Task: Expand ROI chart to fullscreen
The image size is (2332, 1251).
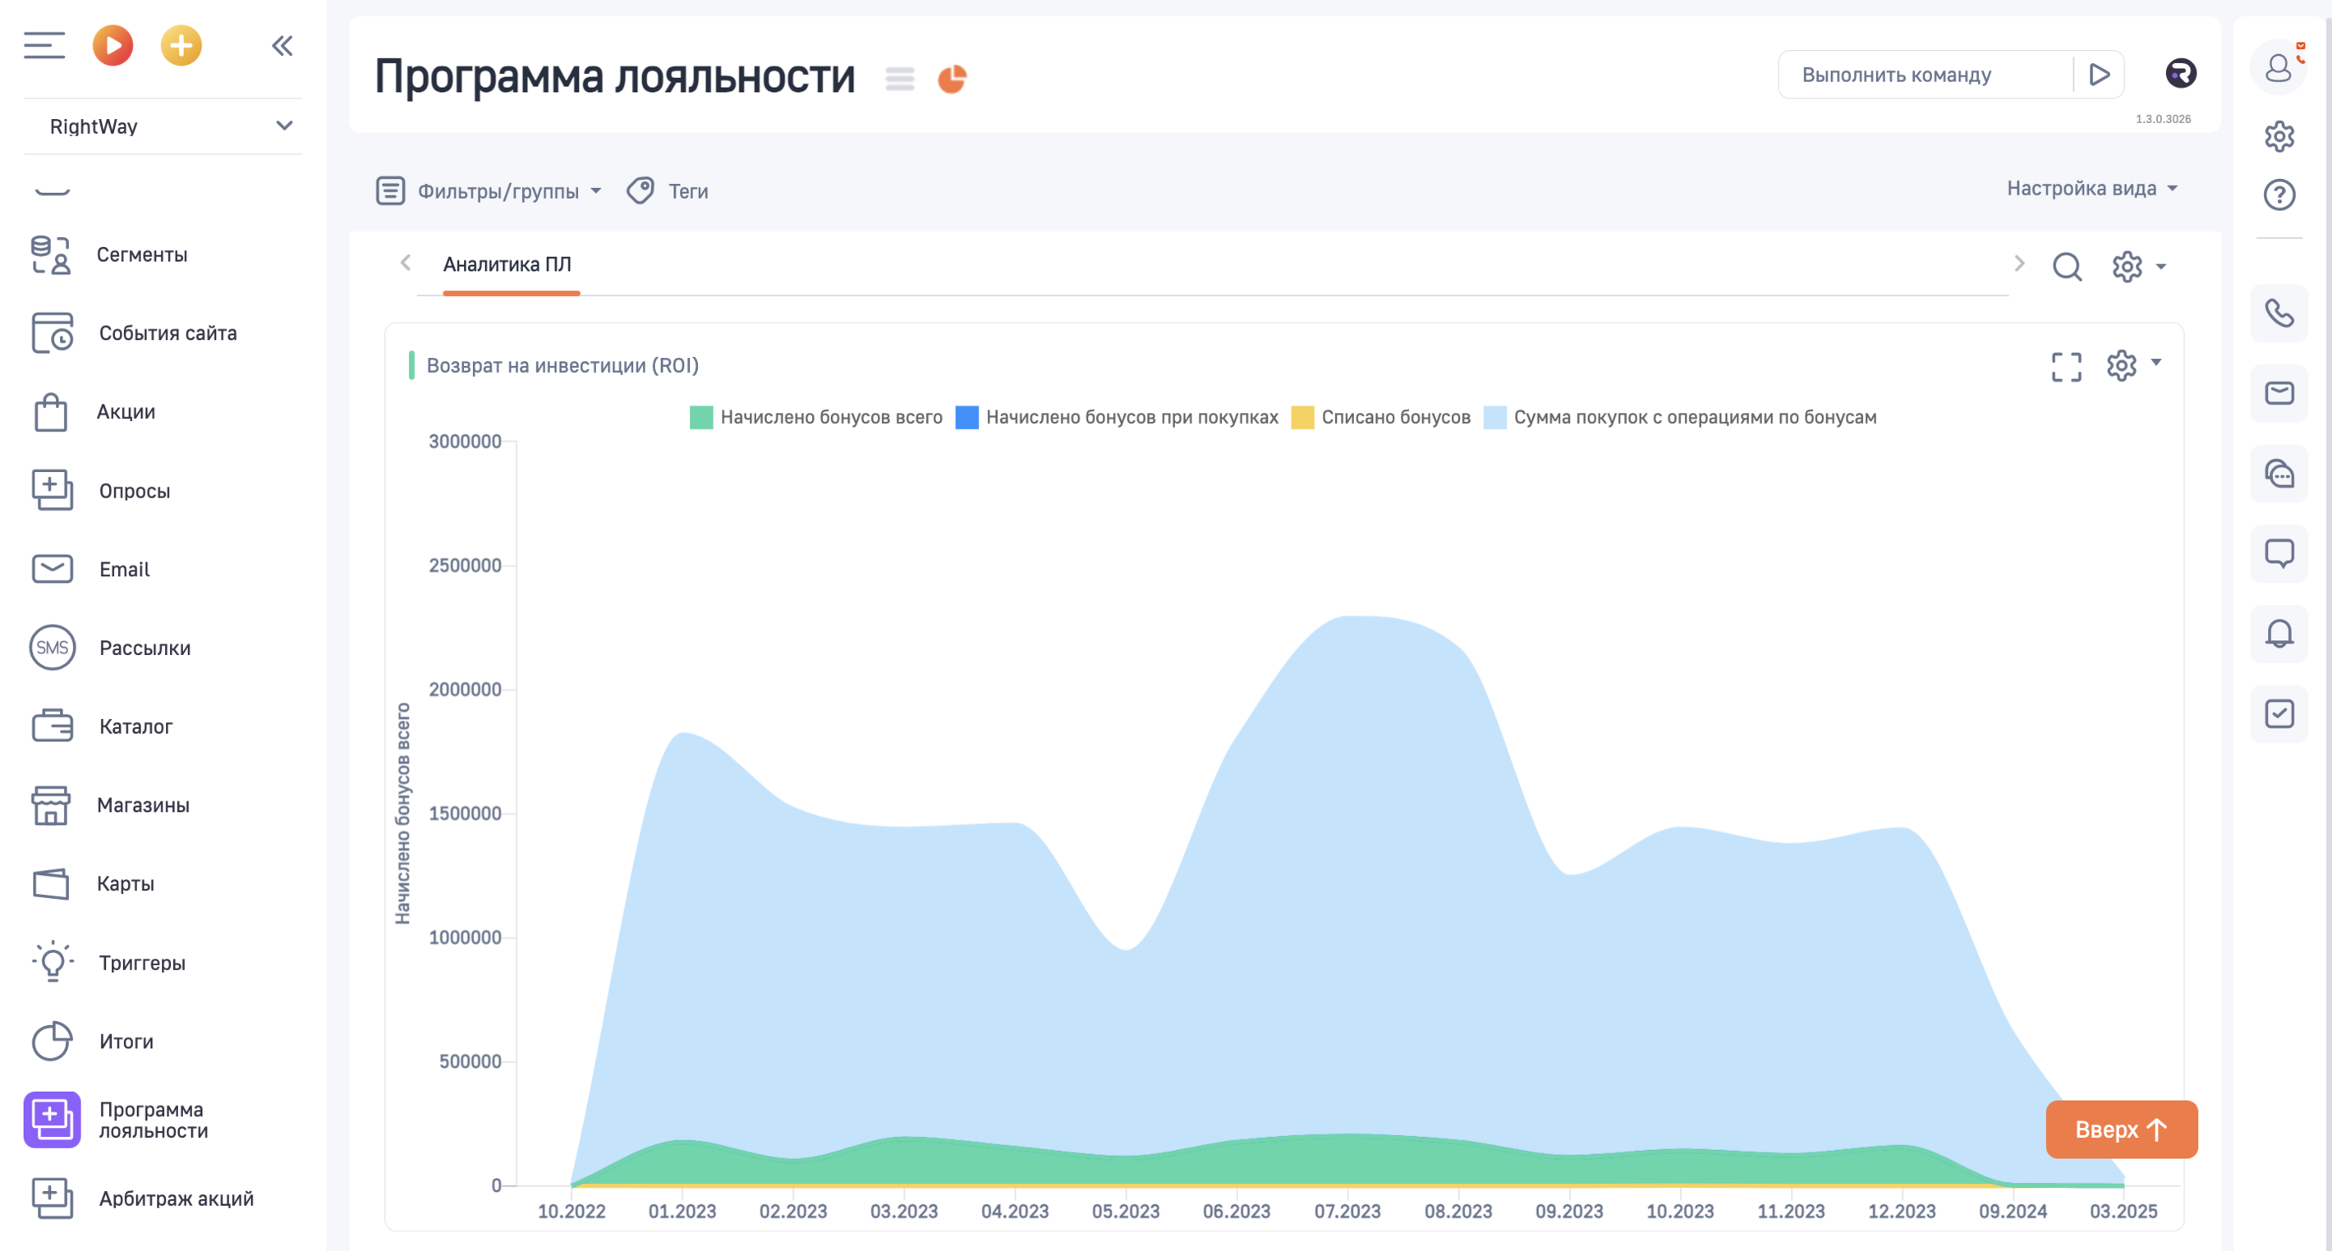Action: [2066, 367]
